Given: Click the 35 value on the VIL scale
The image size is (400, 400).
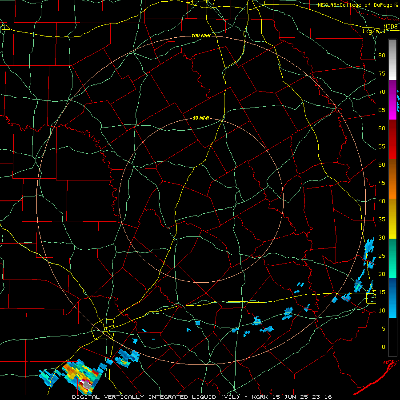Looking at the screenshot, I should pos(382,220).
